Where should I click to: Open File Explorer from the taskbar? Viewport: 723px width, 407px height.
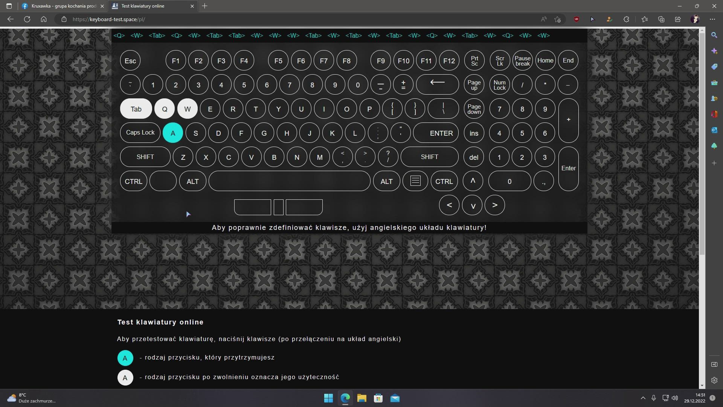coord(362,398)
